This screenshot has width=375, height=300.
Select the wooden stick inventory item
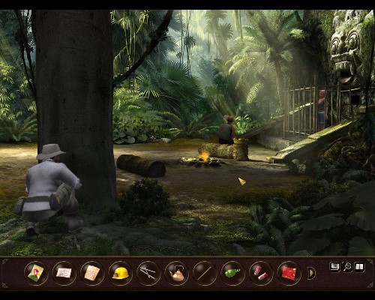point(205,273)
